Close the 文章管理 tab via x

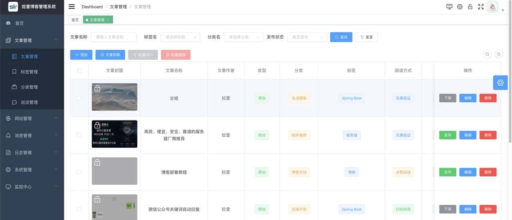coord(108,20)
